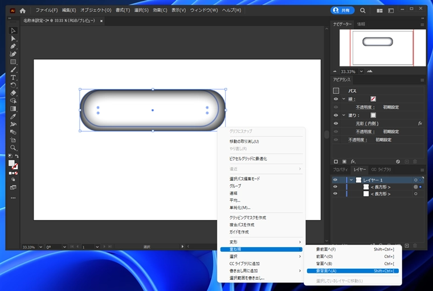
Task: Select the Gradient tool
Action: (x=13, y=109)
